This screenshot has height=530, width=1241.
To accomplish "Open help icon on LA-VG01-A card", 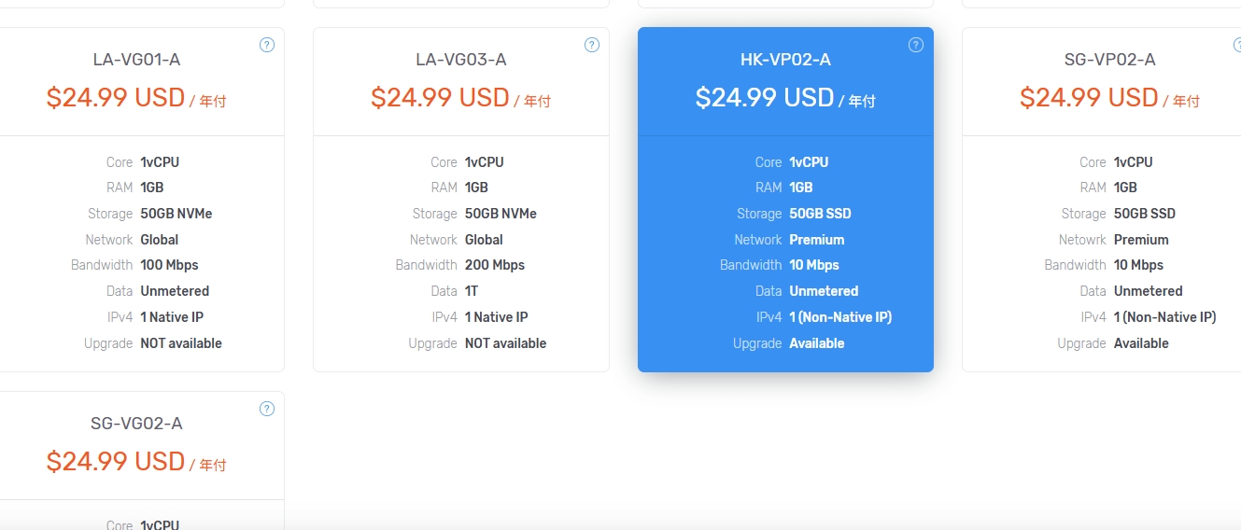I will pyautogui.click(x=267, y=45).
